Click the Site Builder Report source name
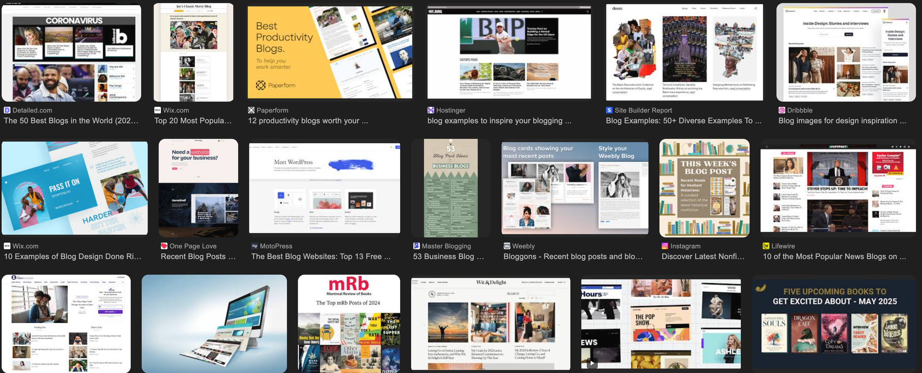This screenshot has width=922, height=373. [x=643, y=110]
